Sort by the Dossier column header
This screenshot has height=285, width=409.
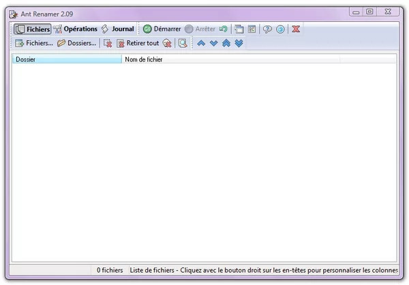pos(67,59)
